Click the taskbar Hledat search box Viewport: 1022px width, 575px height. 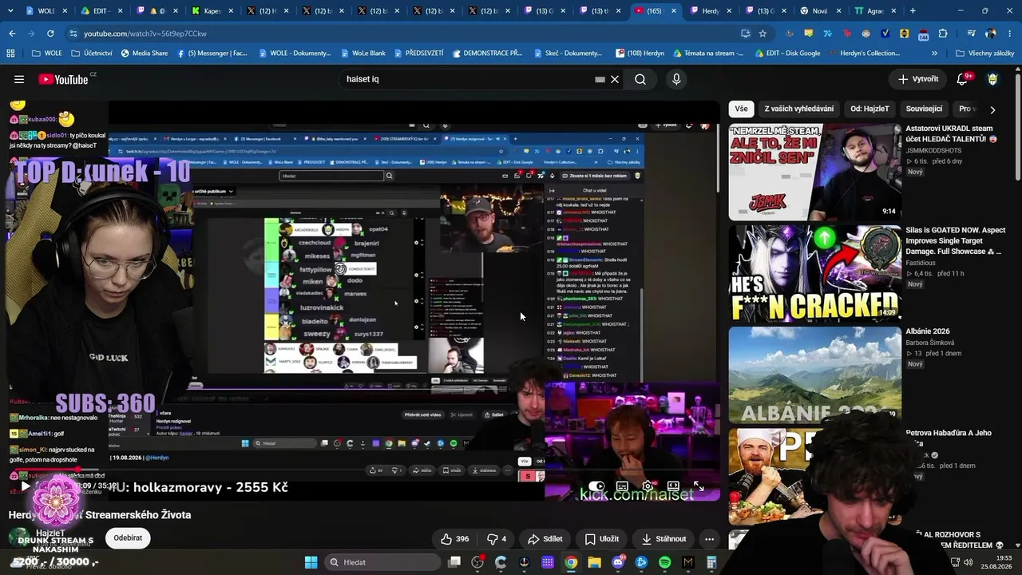pos(382,562)
